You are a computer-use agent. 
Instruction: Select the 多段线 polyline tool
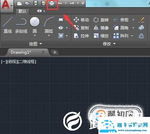click(21, 26)
